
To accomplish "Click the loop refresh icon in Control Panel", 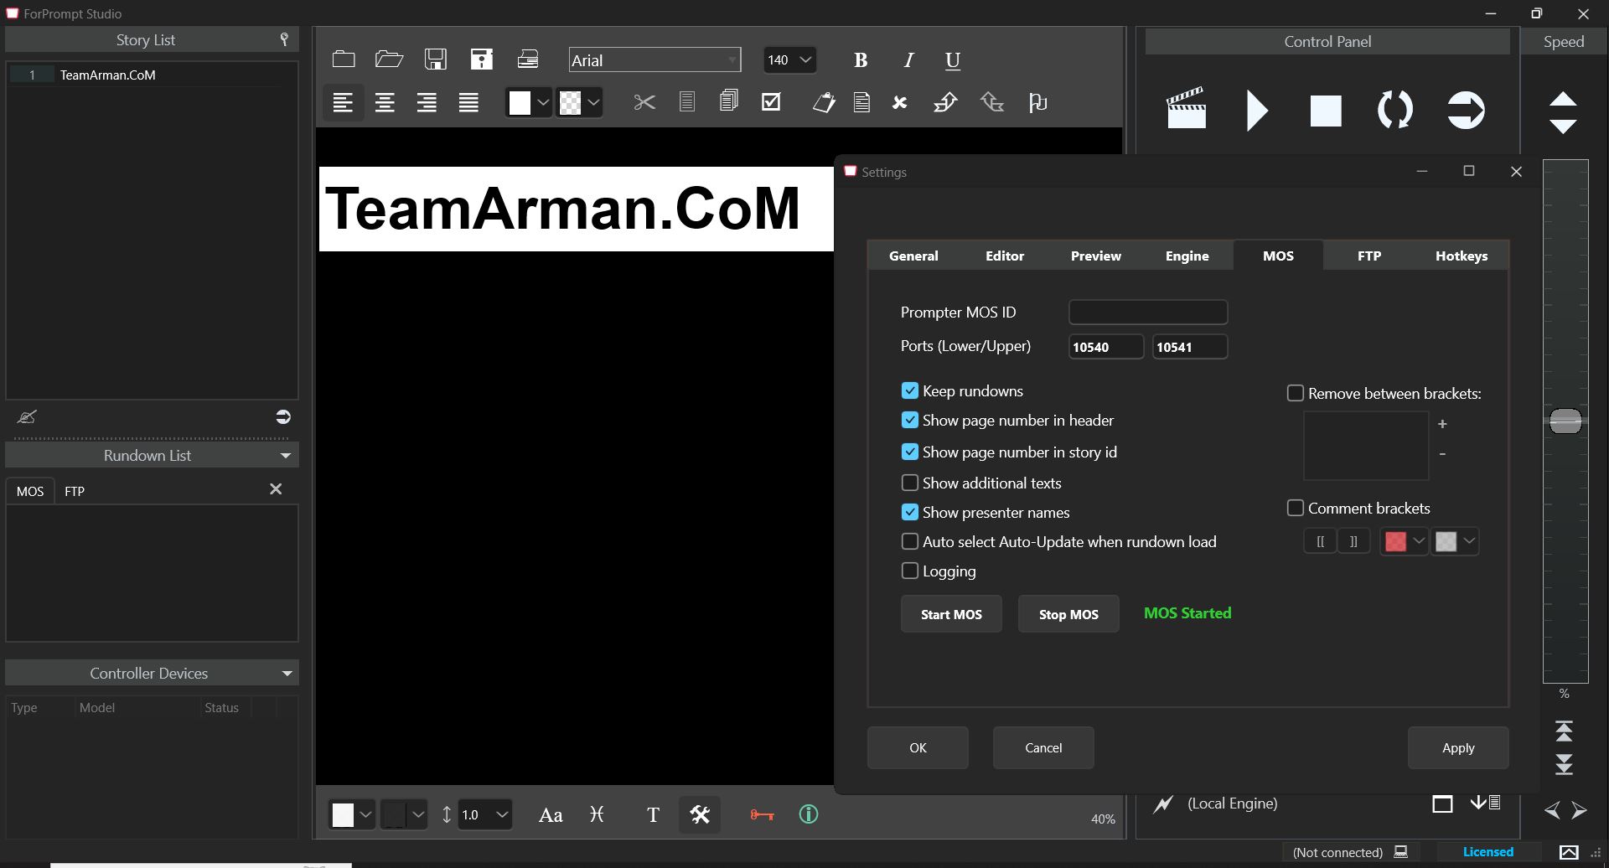I will [x=1395, y=110].
